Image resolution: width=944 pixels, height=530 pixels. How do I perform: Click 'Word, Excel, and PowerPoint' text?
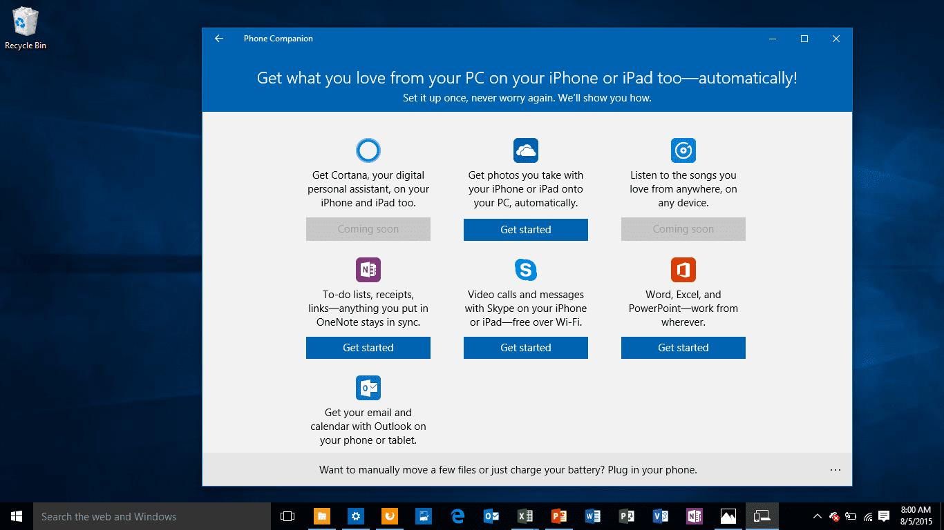[683, 308]
